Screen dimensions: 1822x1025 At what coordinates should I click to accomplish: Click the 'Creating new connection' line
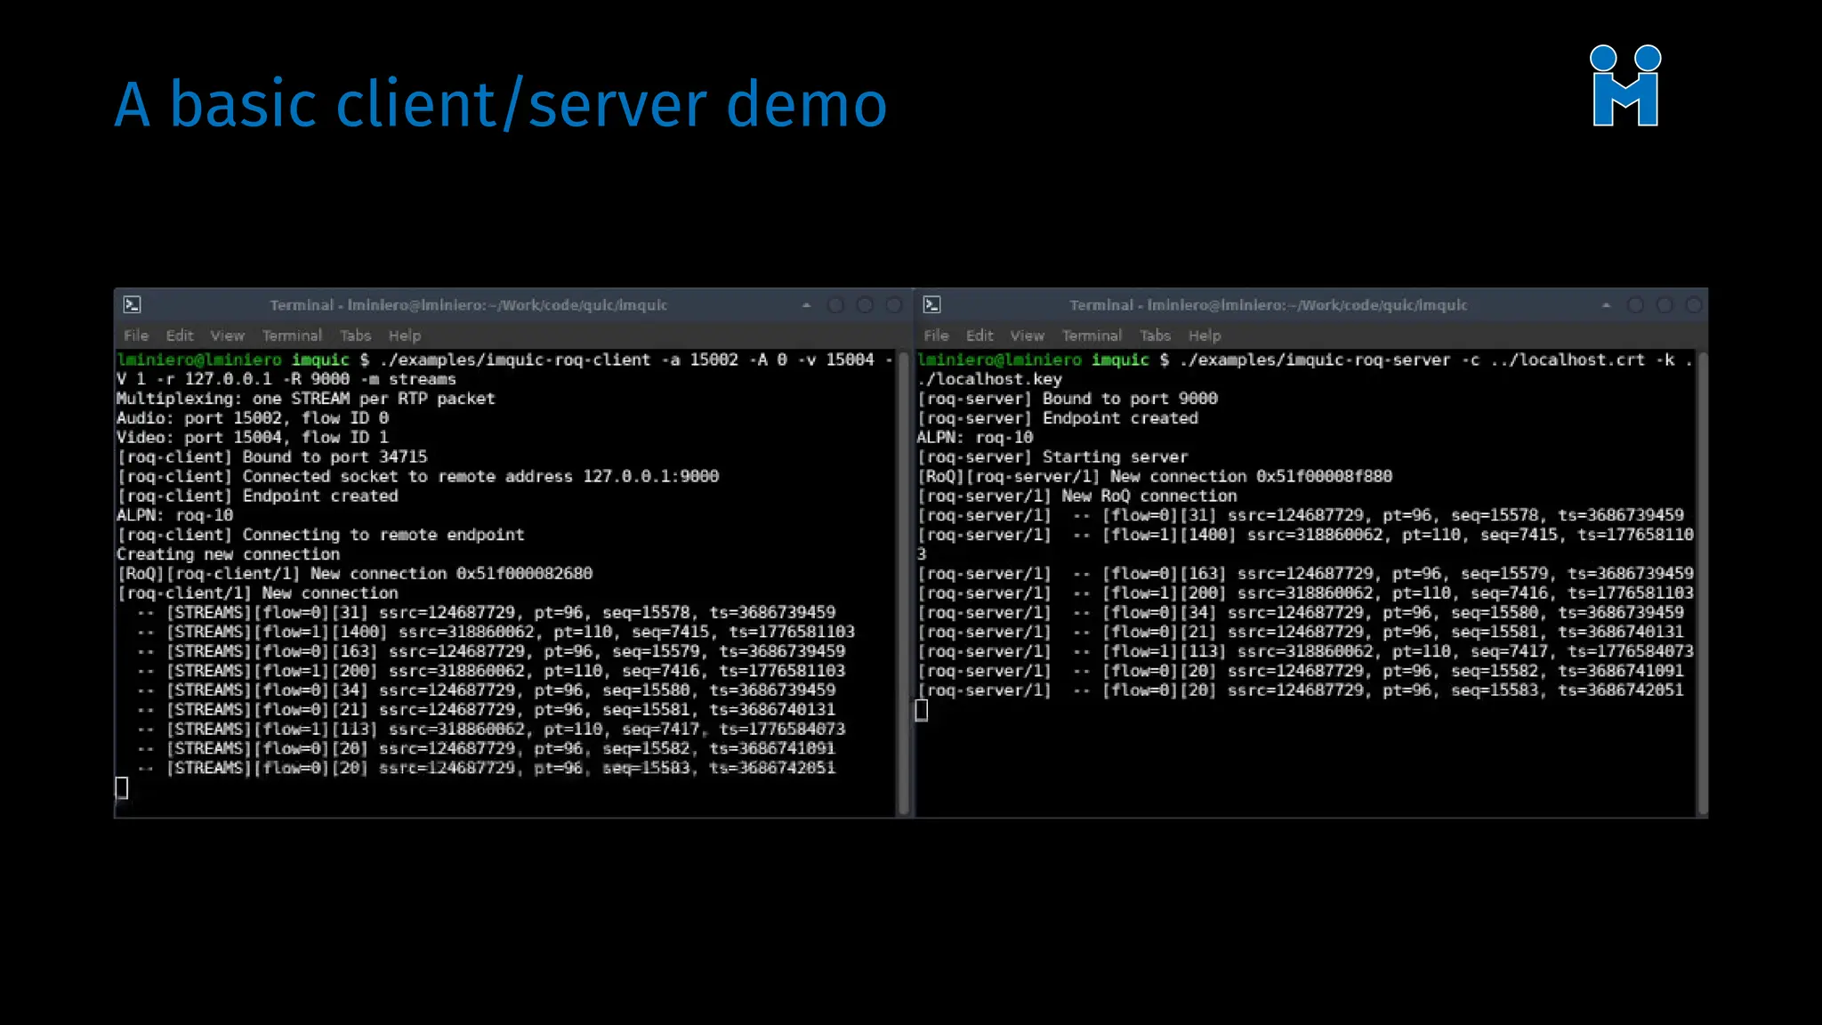(x=228, y=554)
